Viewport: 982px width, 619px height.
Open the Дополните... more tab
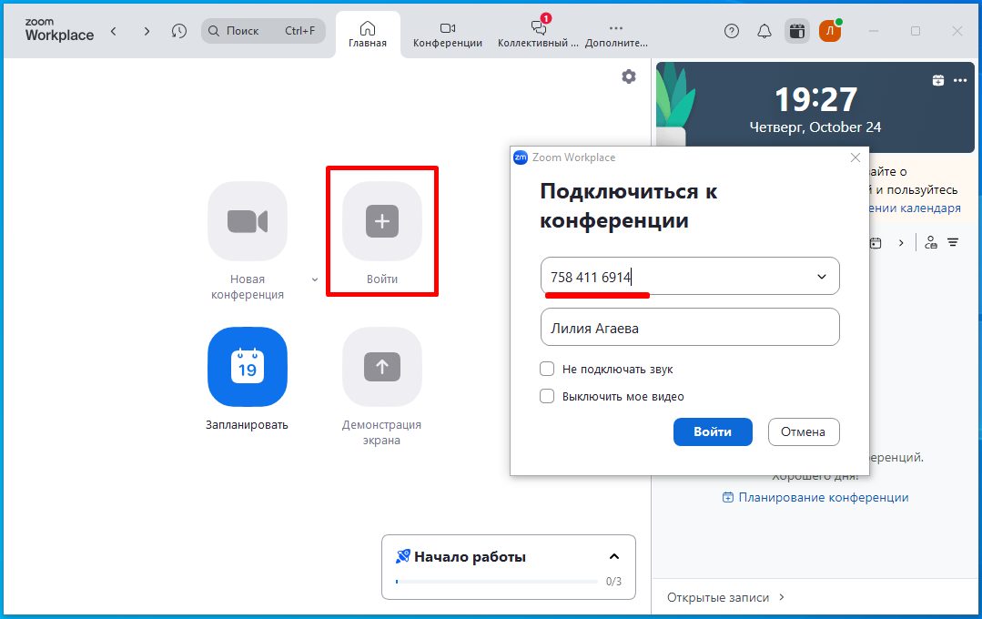pyautogui.click(x=616, y=35)
